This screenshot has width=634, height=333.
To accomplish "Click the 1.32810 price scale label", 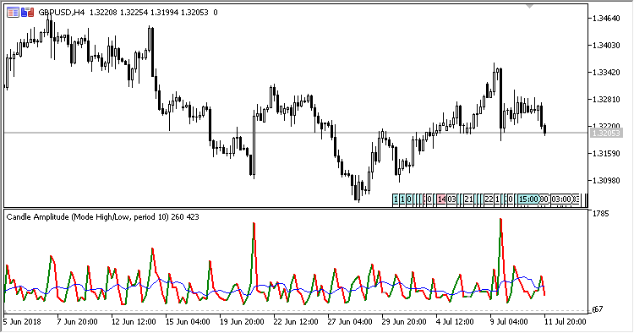I will [606, 100].
